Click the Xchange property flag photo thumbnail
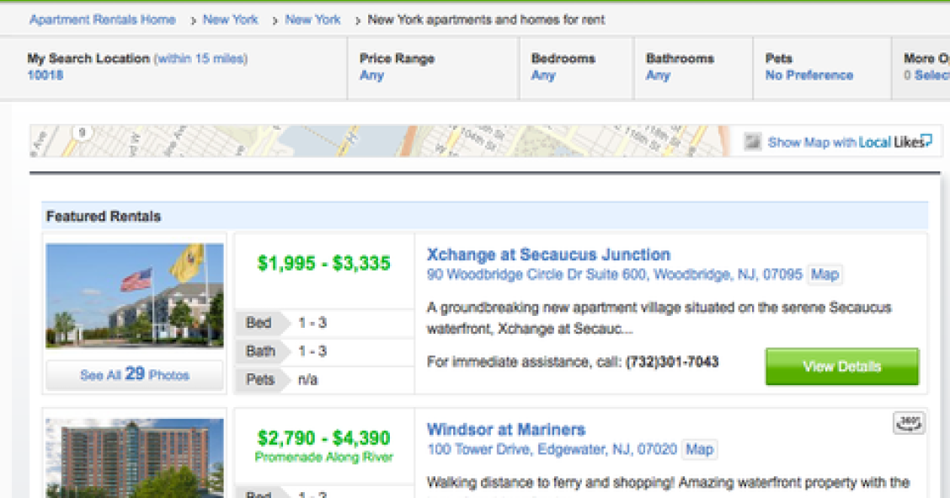 click(135, 296)
